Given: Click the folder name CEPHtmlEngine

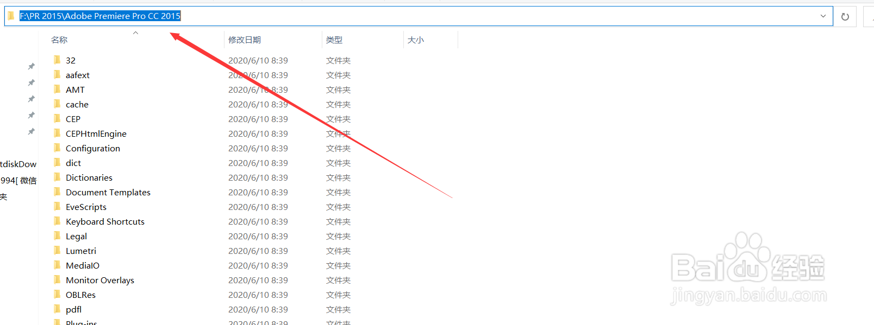Looking at the screenshot, I should [96, 134].
